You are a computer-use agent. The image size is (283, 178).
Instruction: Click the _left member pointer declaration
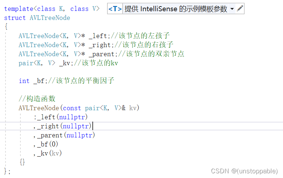pos(98,36)
